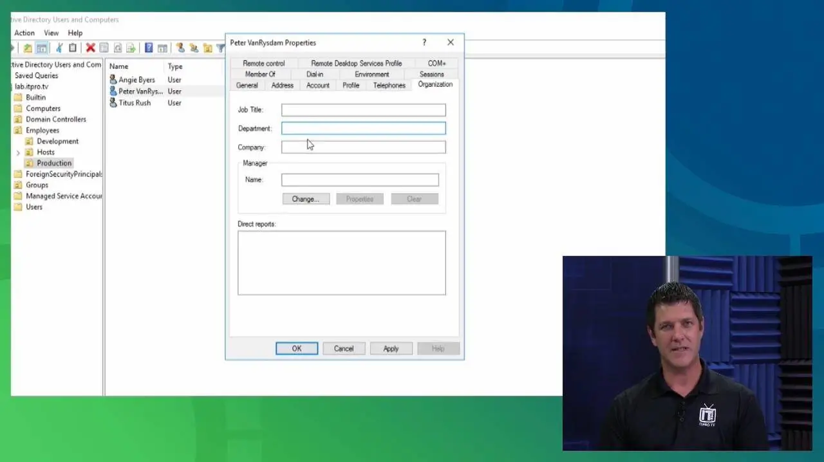Click the Properties toolbar icon

(x=104, y=48)
